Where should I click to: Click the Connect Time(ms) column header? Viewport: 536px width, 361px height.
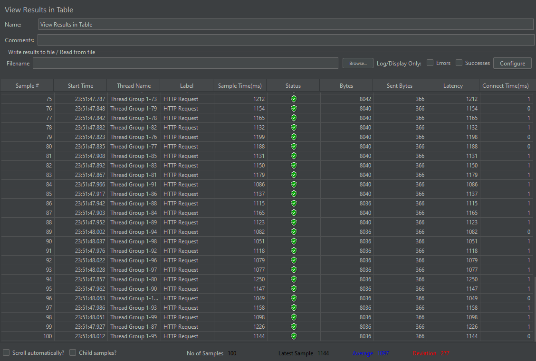tap(506, 86)
